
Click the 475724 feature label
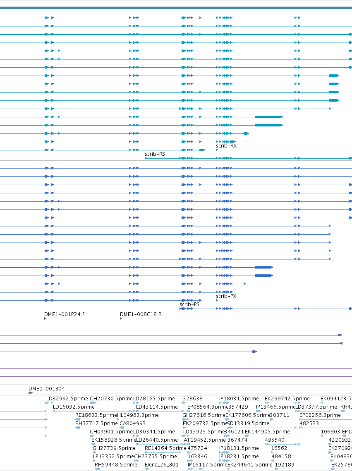197,448
